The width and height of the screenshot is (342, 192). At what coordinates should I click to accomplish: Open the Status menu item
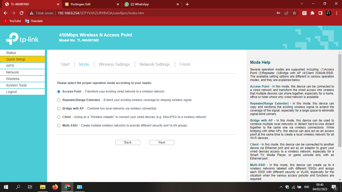click(23, 53)
